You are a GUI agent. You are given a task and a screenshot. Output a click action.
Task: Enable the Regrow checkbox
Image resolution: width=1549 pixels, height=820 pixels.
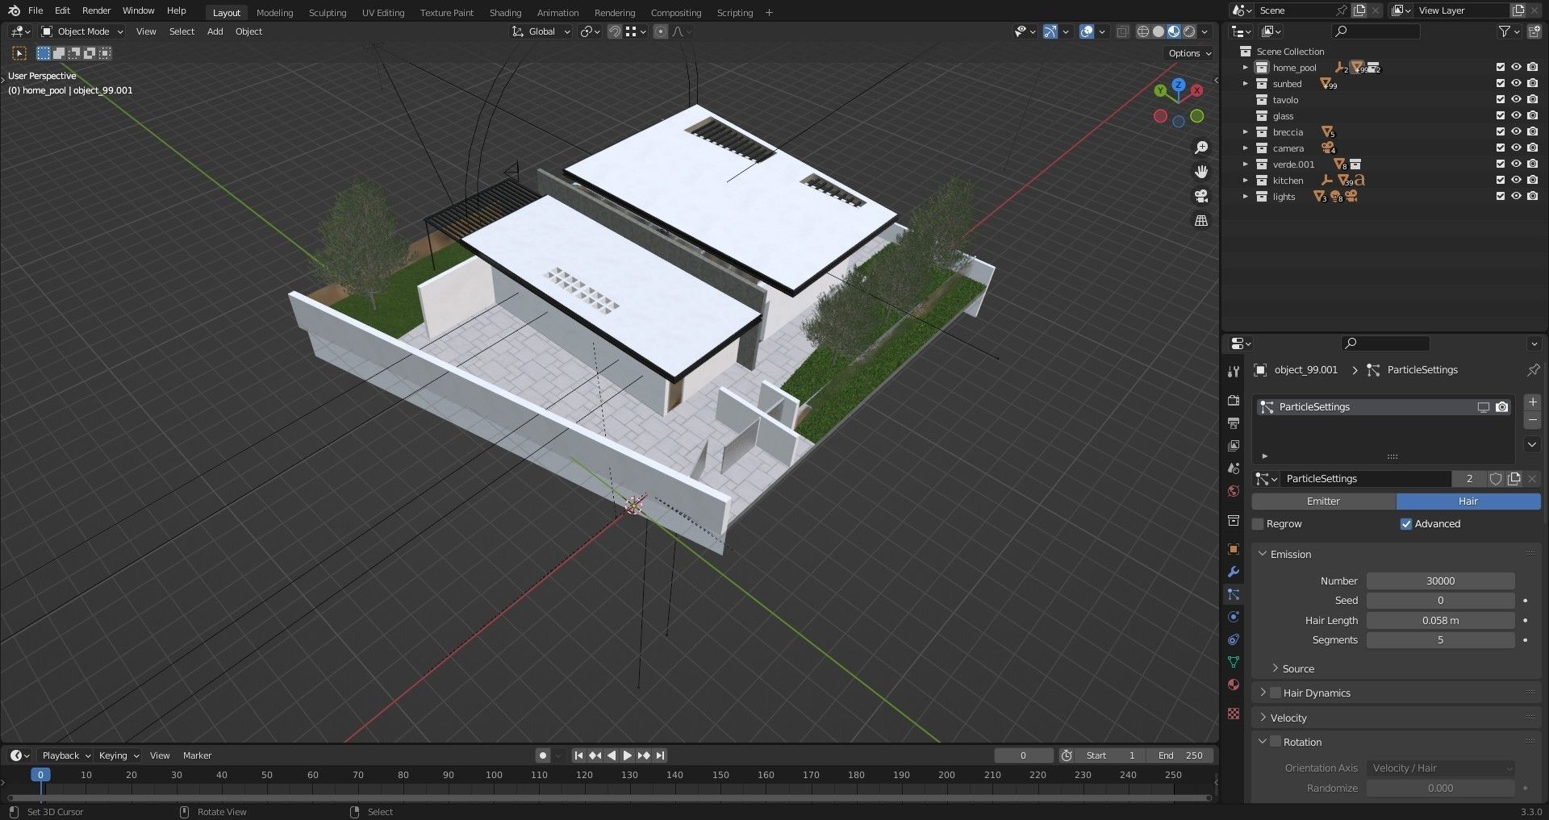coord(1258,524)
